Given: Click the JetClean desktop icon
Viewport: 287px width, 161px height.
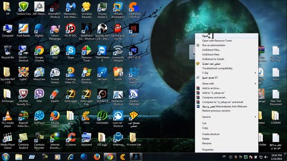Looking at the screenshot, I should [102, 74].
